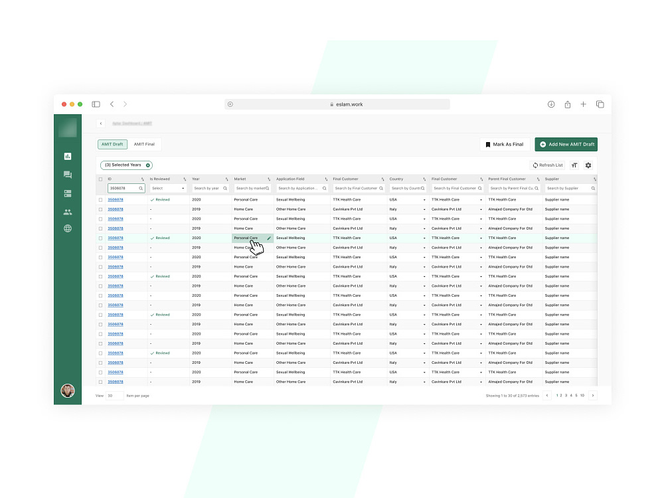Sort table by Parent Final Customer column

pyautogui.click(x=539, y=179)
